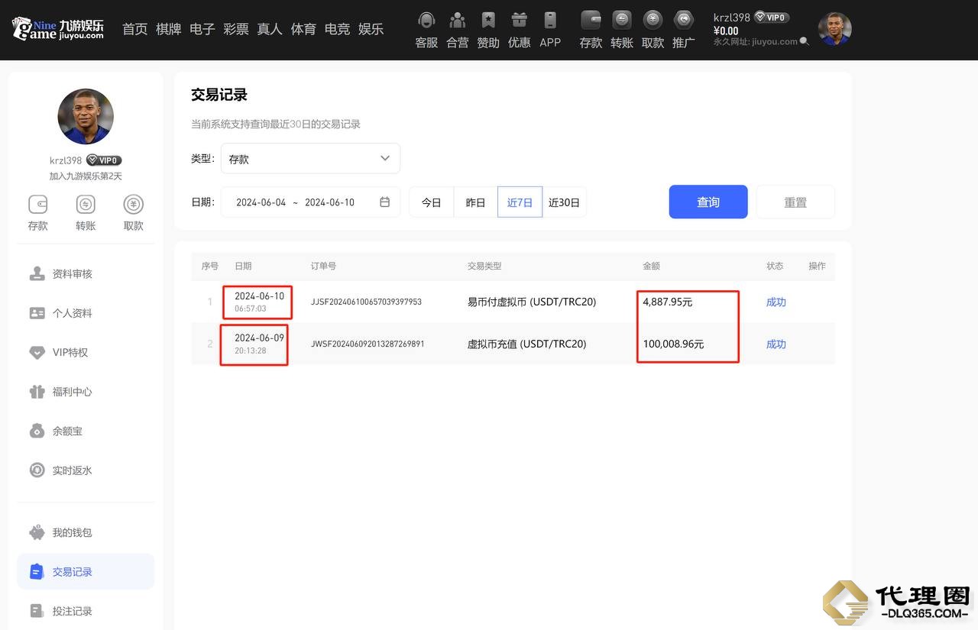Click the 订单号 column header

(x=323, y=266)
